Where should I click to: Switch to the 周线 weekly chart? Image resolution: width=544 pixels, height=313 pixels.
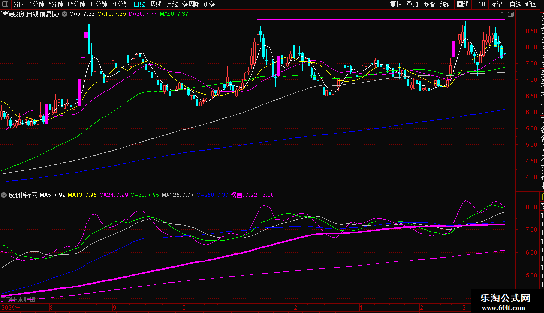pyautogui.click(x=156, y=5)
